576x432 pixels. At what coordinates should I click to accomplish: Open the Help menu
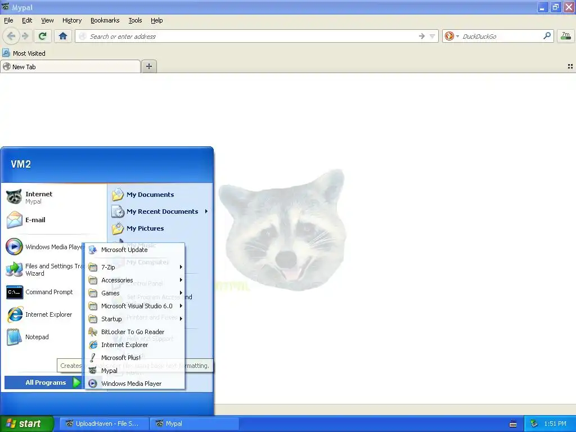coord(156,20)
